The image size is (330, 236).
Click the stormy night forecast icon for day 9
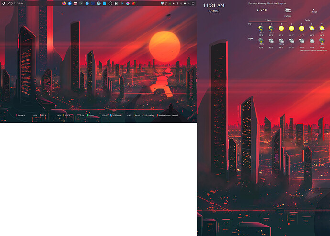321,41
